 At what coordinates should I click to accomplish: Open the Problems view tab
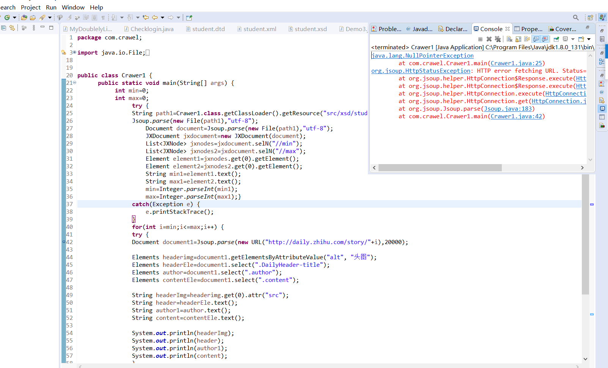[x=386, y=29]
